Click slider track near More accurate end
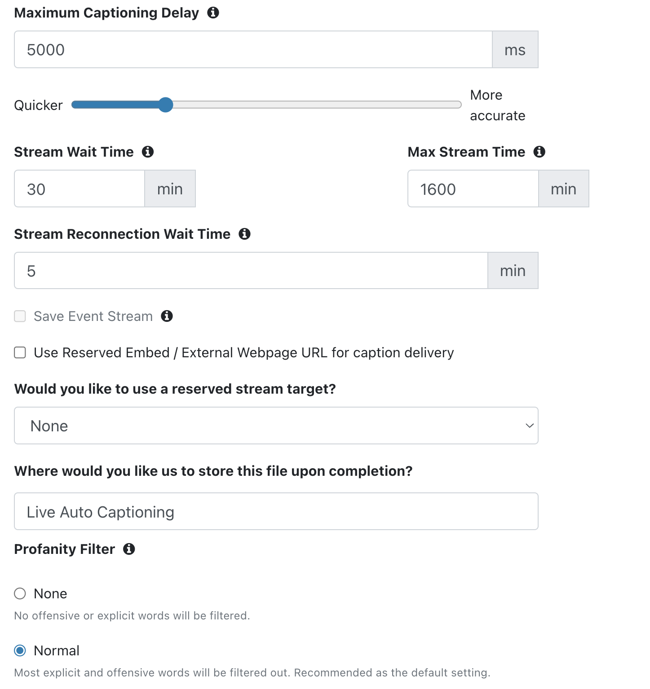This screenshot has width=650, height=689. click(x=449, y=105)
